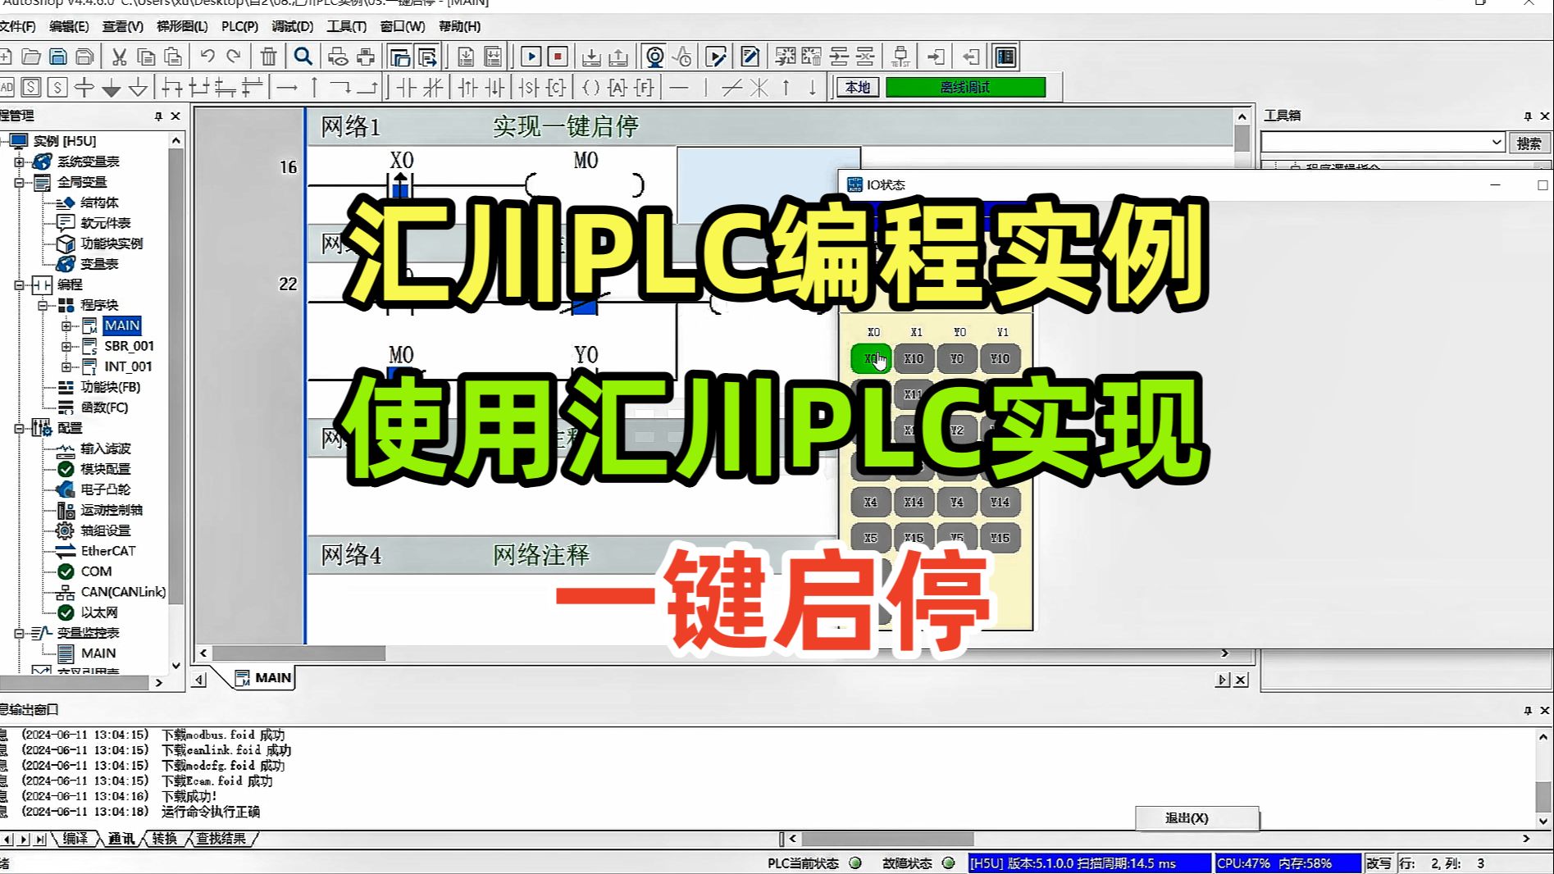Image resolution: width=1554 pixels, height=874 pixels.
Task: Insert an application instruction [A]
Action: pos(617,87)
